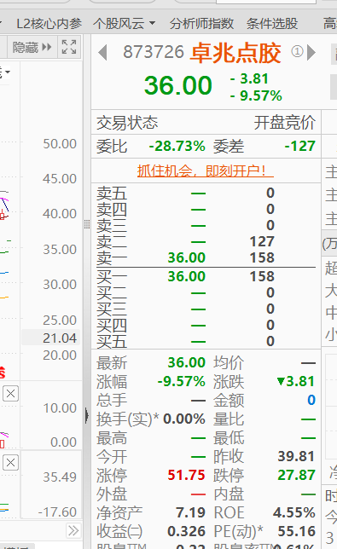Open the 个股风云 dropdown menu
Viewport: 337px width, 549px height.
(124, 24)
